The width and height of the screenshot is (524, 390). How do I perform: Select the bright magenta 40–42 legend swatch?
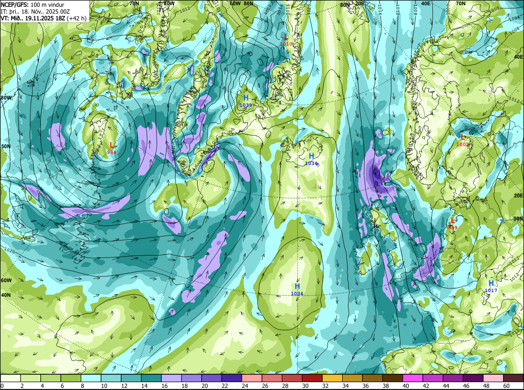pyautogui.click(x=413, y=378)
